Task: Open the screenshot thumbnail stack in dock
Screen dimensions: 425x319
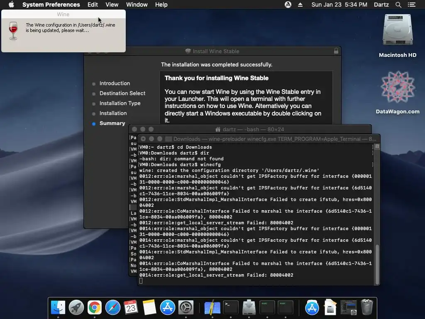Action: point(349,307)
